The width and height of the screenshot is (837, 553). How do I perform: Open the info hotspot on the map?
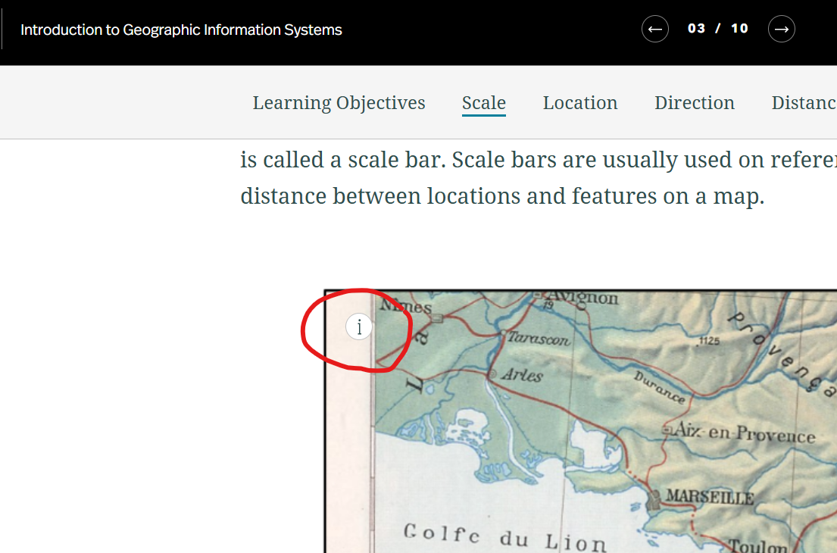[359, 326]
